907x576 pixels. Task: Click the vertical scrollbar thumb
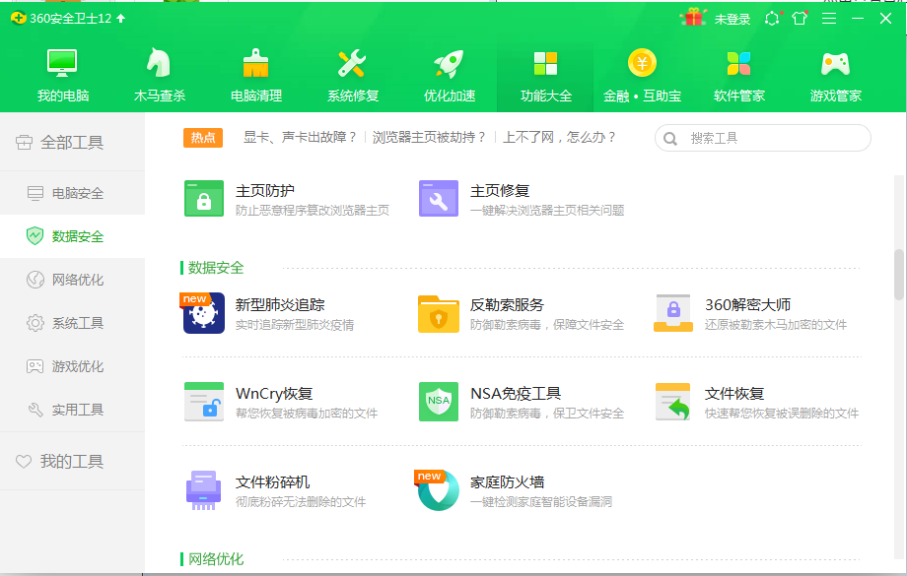898,275
